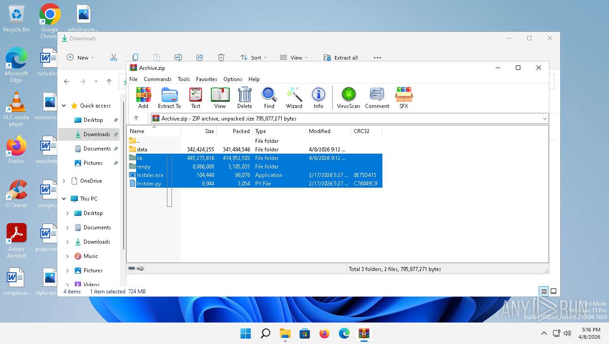Screen dimensions: 609x344
Task: Open the Options menu
Action: (x=233, y=79)
